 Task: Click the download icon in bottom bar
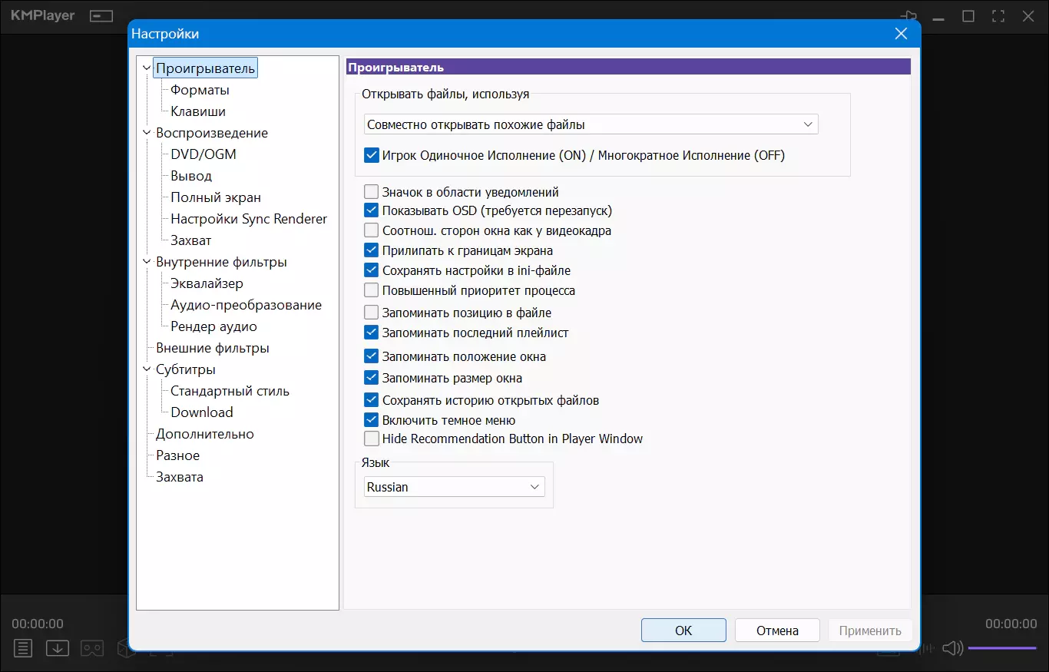(58, 648)
